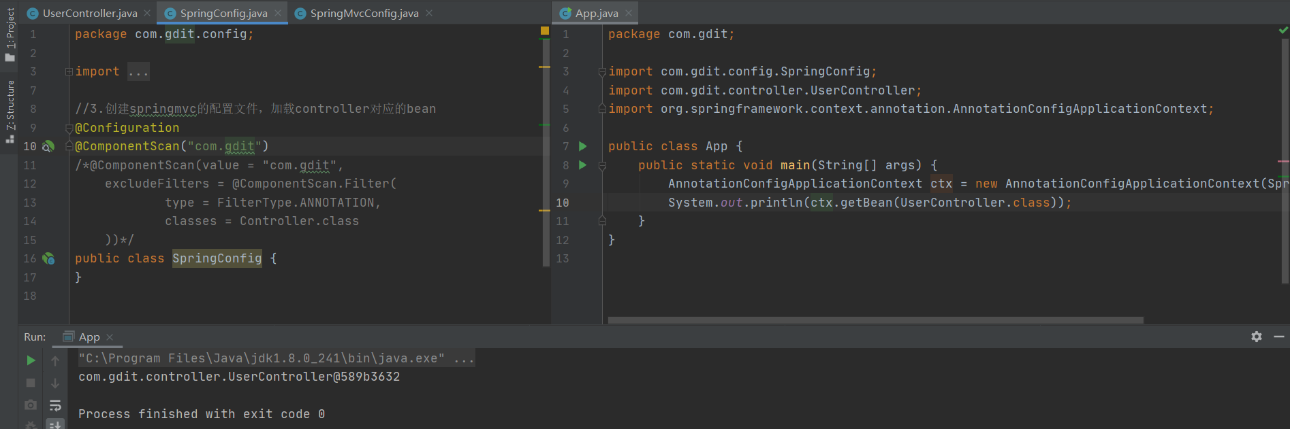1290x429 pixels.
Task: Click the runnable class icon on the App.java tab
Action: 565,13
